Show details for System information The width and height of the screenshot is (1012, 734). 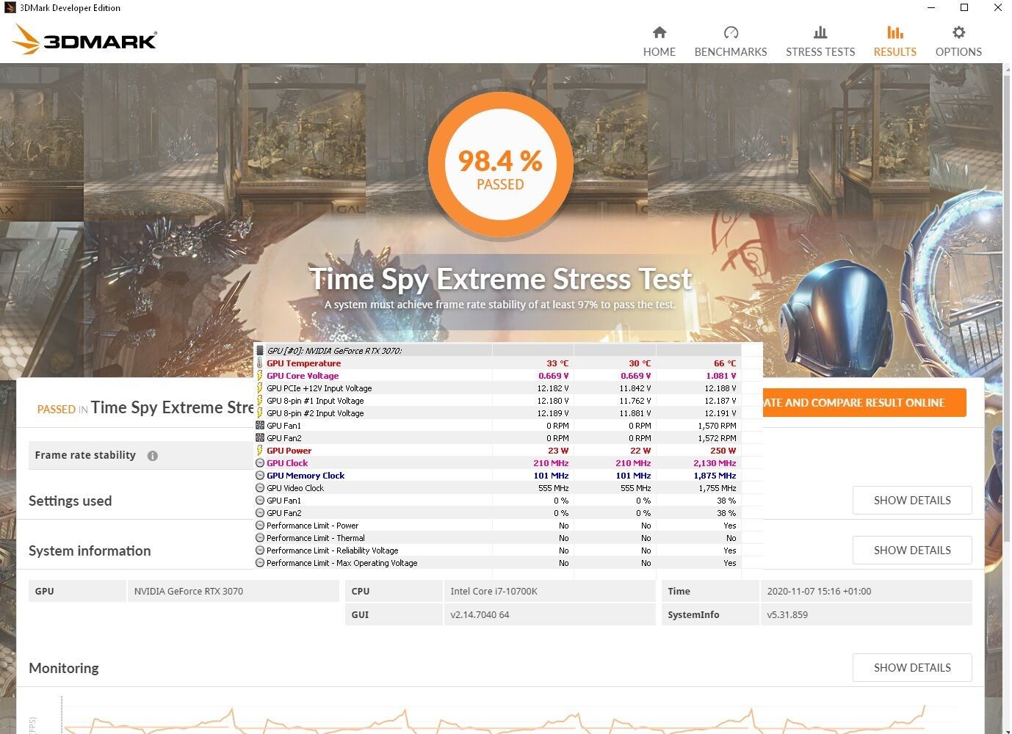[912, 550]
